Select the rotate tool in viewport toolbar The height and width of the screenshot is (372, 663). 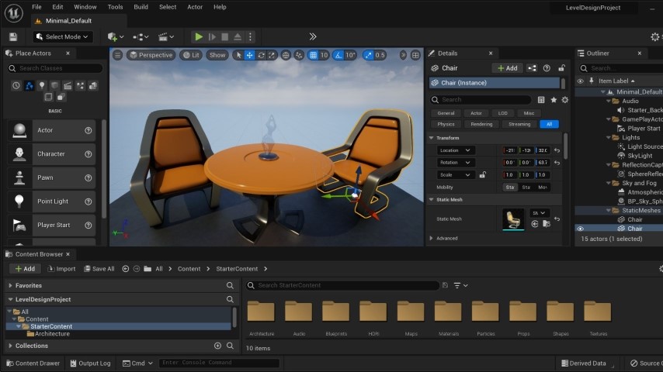pos(261,55)
